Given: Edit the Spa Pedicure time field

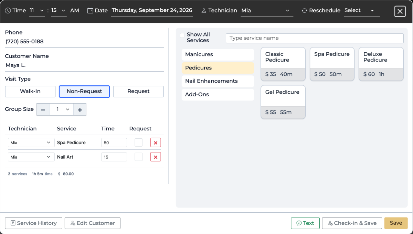Looking at the screenshot, I should [x=114, y=142].
